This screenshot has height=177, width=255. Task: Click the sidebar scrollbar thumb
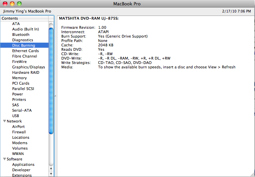(51, 81)
